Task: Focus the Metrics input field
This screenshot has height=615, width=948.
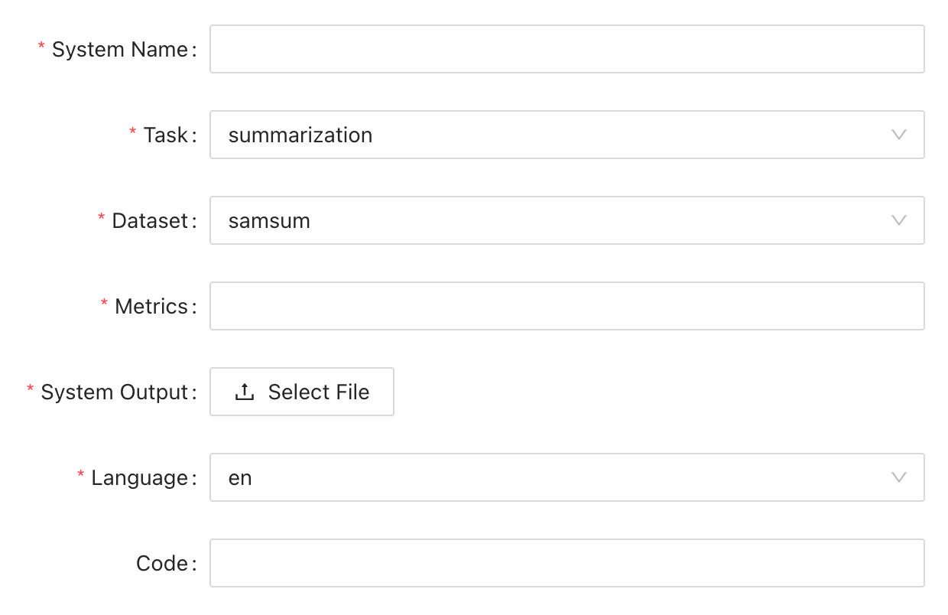Action: [x=567, y=306]
